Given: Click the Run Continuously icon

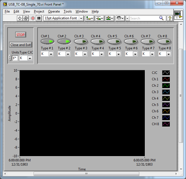Looking at the screenshot, I should tap(26, 18).
